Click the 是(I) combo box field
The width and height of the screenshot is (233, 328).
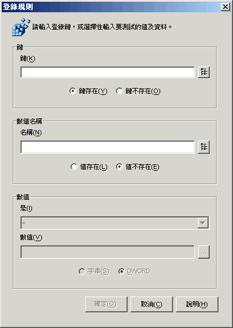pos(115,223)
